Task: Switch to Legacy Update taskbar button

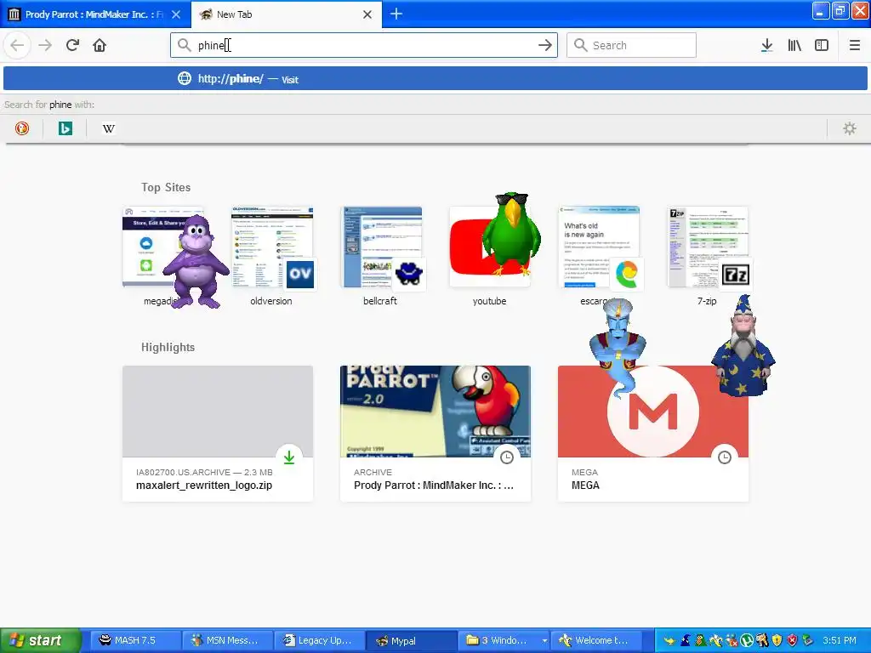Action: click(x=320, y=640)
